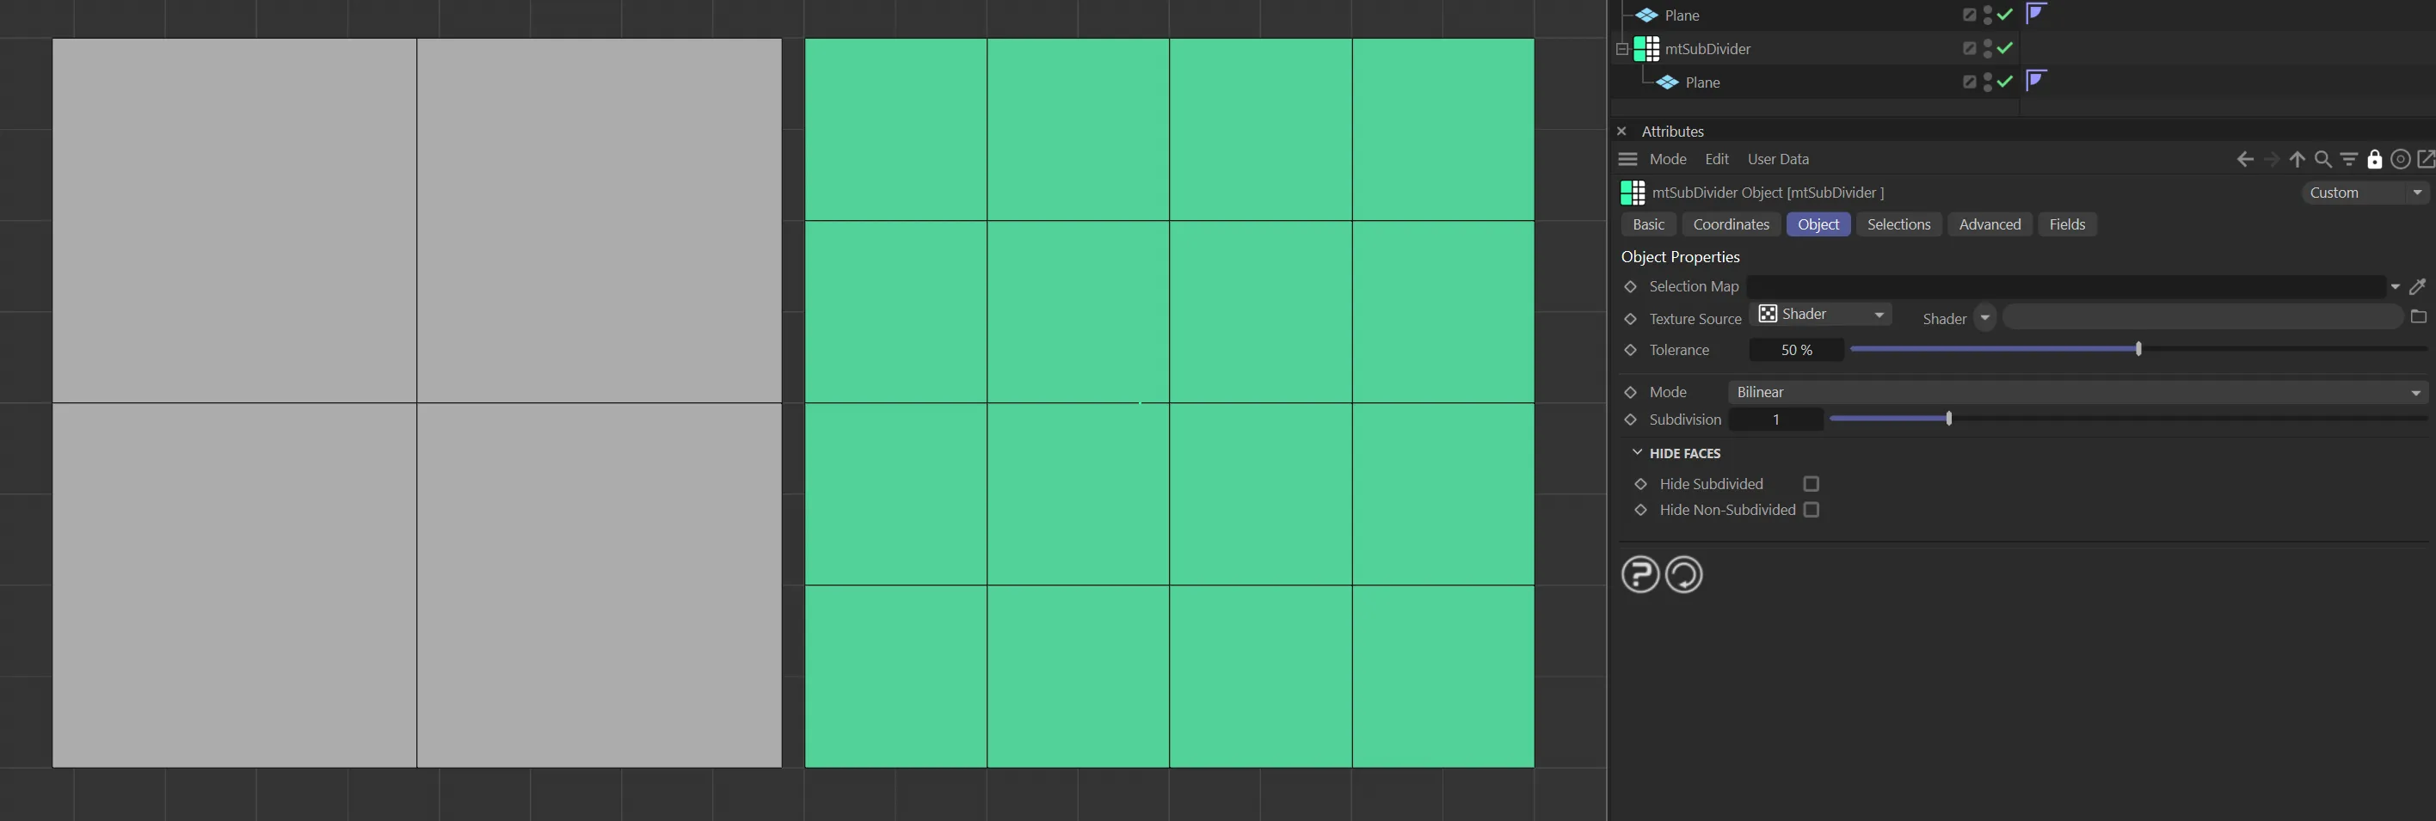This screenshot has width=2436, height=821.
Task: Click the Fields tab button
Action: pyautogui.click(x=2066, y=225)
